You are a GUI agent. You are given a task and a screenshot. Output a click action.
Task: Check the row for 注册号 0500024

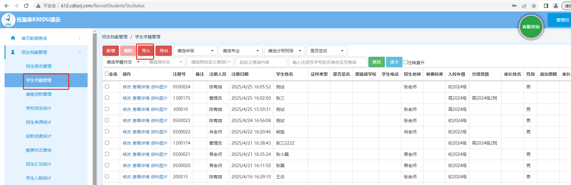pyautogui.click(x=107, y=87)
